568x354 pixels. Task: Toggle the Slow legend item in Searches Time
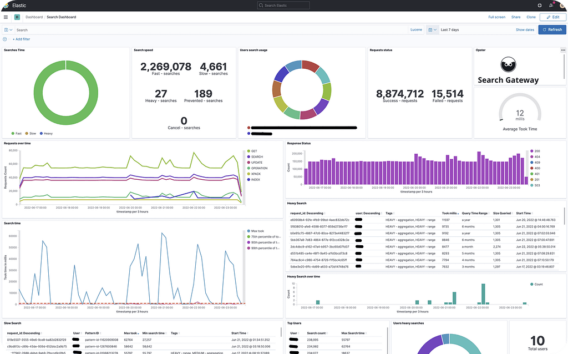[31, 133]
